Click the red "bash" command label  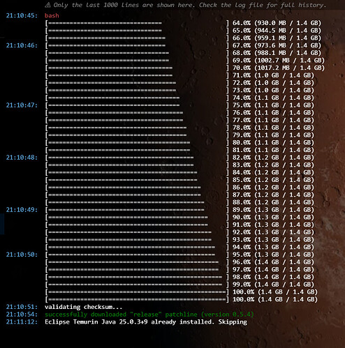52,15
